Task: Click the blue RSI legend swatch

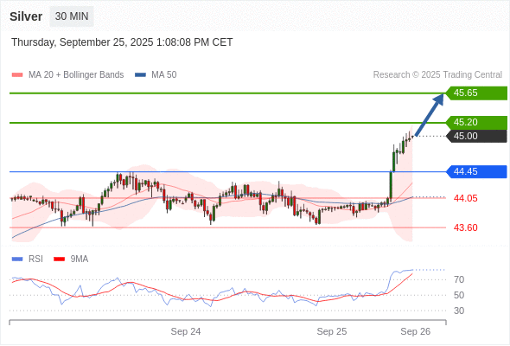Action: pyautogui.click(x=17, y=259)
